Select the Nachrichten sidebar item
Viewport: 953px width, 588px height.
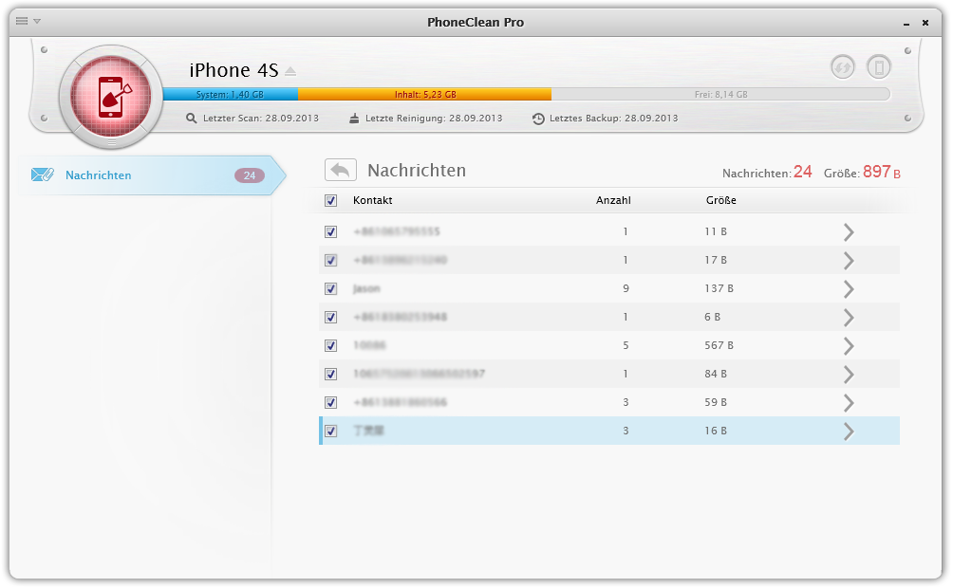[152, 175]
